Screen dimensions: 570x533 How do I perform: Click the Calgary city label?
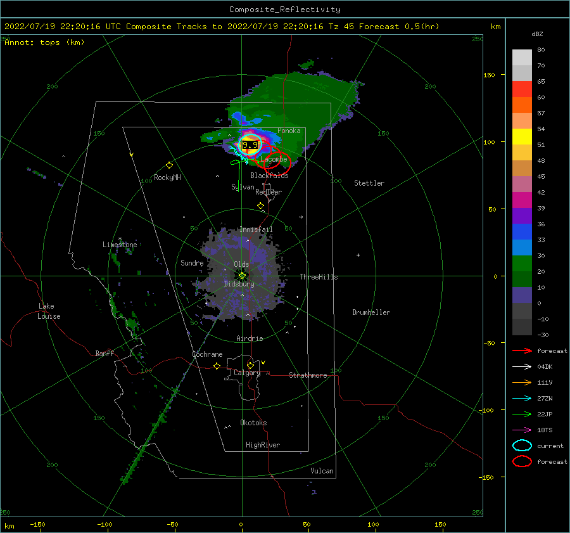click(x=247, y=373)
